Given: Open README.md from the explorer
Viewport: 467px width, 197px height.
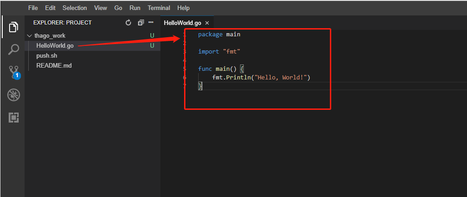Looking at the screenshot, I should [92, 65].
